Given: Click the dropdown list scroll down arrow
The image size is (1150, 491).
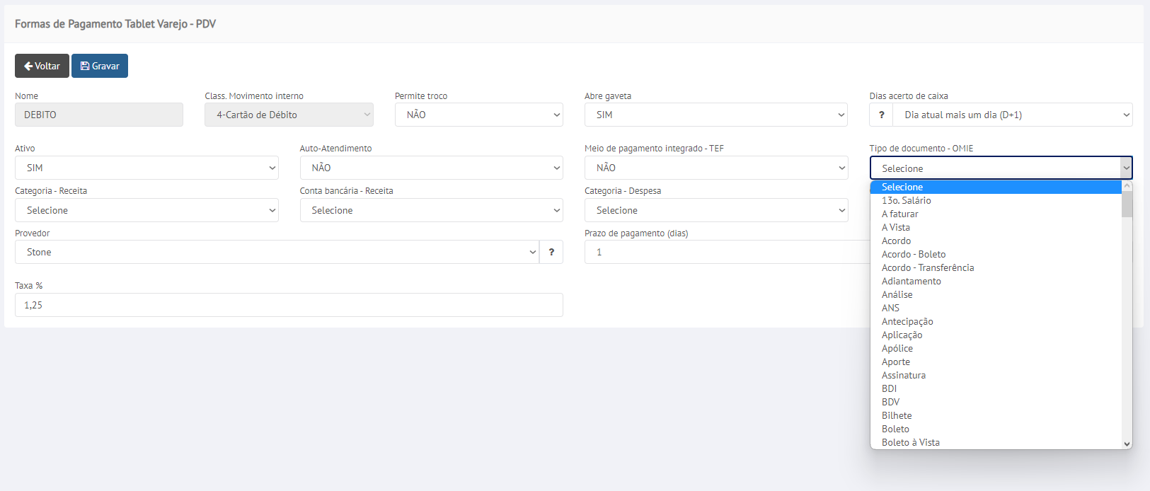Looking at the screenshot, I should [1127, 444].
